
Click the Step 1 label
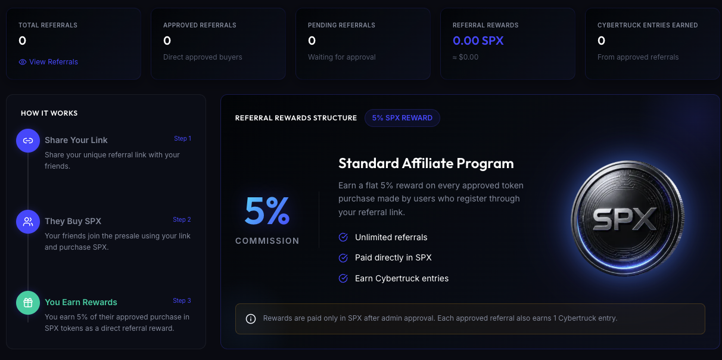(182, 138)
